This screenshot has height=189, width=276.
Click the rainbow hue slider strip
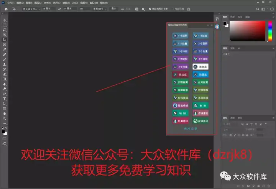point(270,31)
